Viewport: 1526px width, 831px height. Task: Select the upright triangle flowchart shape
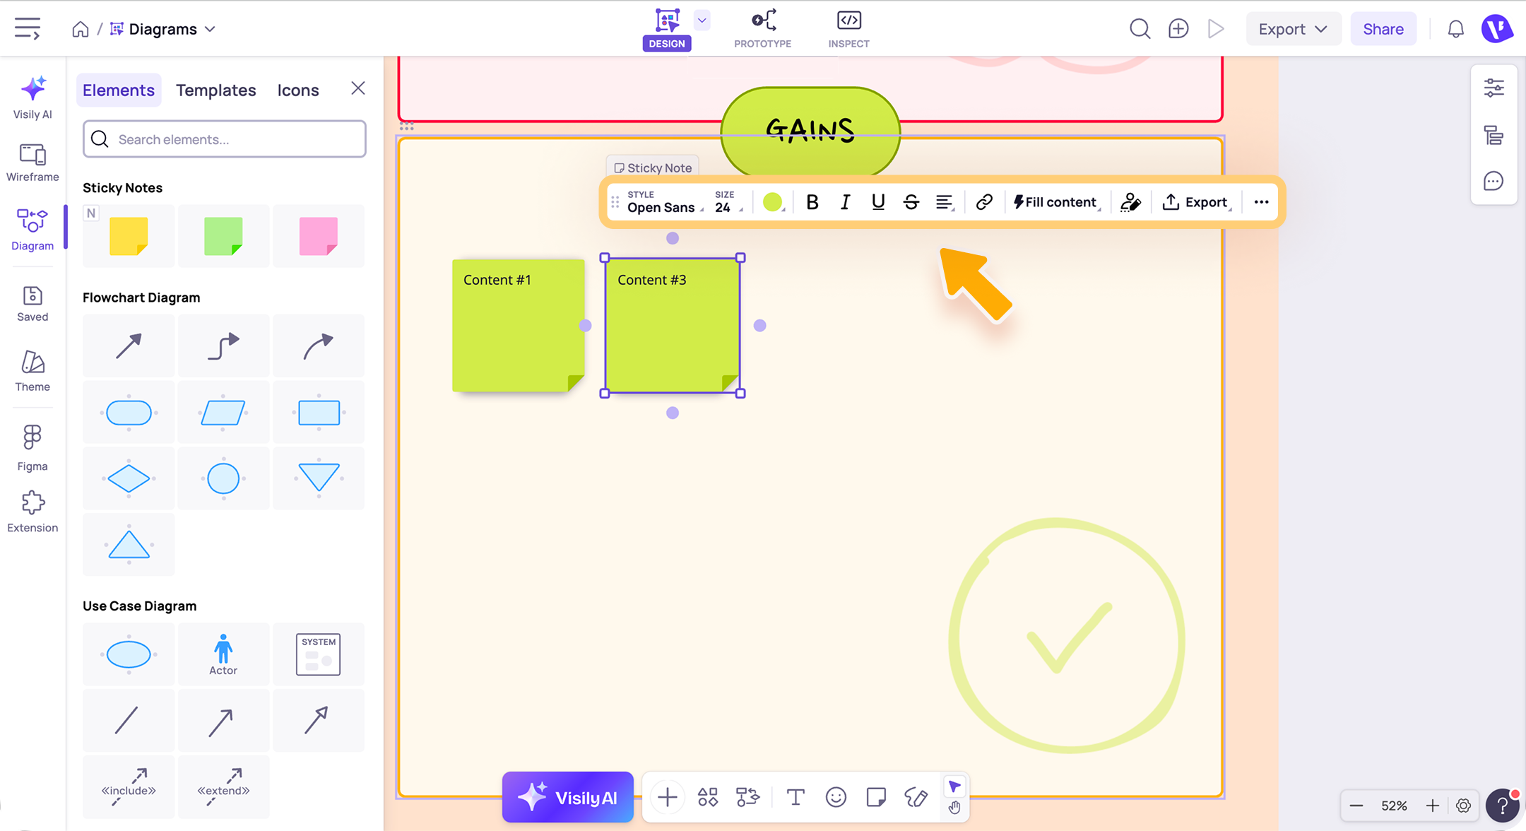(x=129, y=546)
